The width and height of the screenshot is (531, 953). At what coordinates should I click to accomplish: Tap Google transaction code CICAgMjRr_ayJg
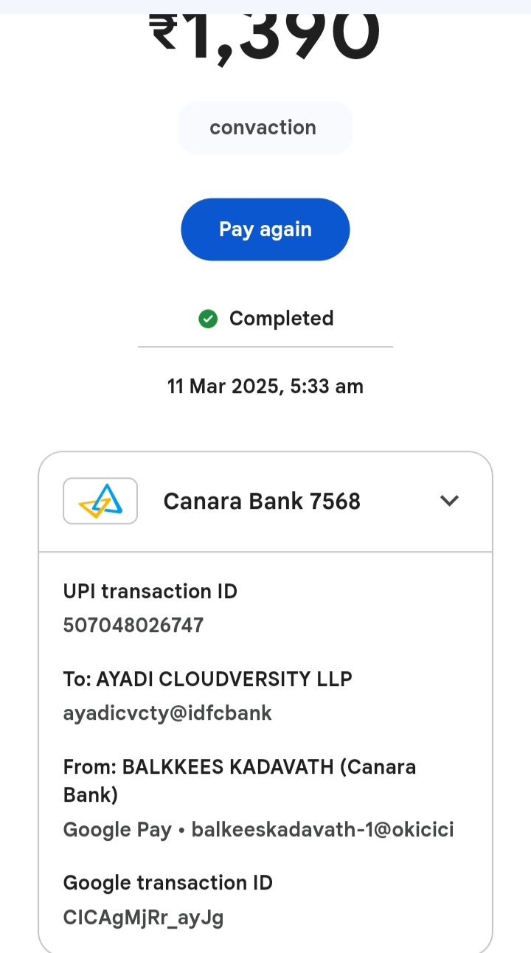(x=143, y=917)
